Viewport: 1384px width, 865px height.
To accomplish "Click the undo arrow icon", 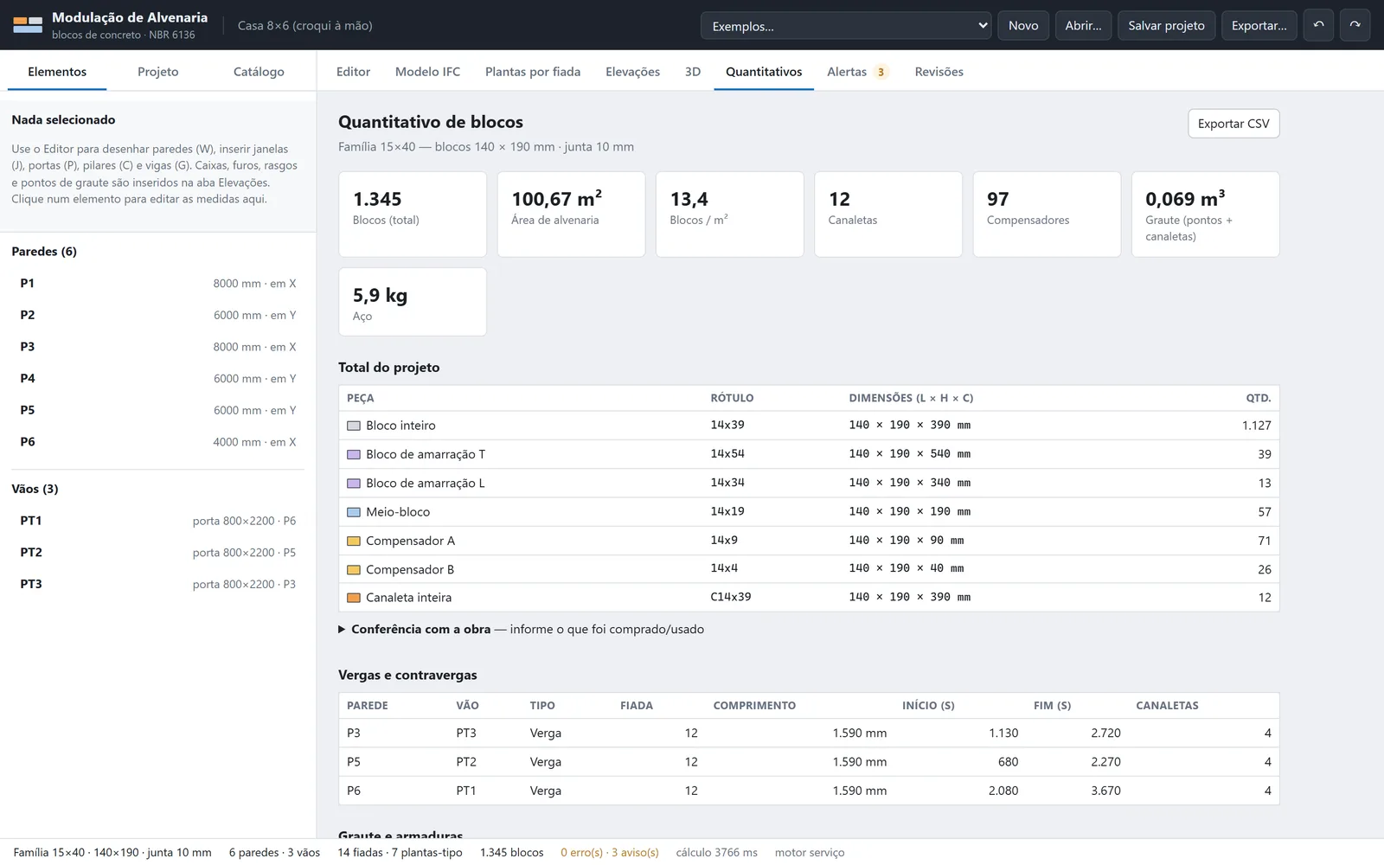I will [1318, 25].
